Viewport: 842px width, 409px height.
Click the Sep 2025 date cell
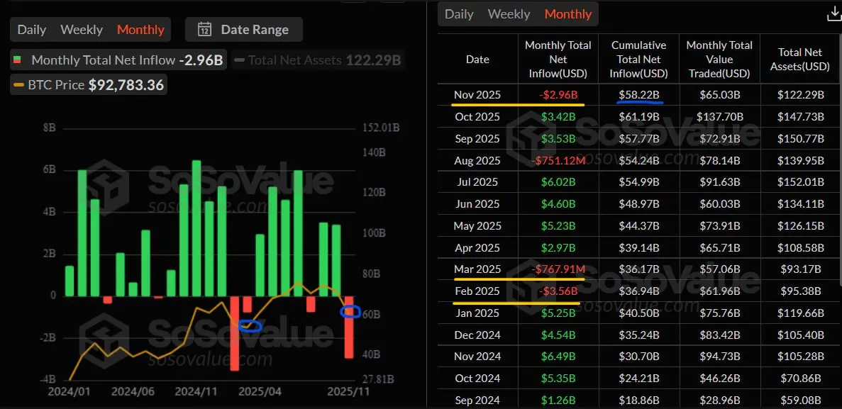click(477, 138)
